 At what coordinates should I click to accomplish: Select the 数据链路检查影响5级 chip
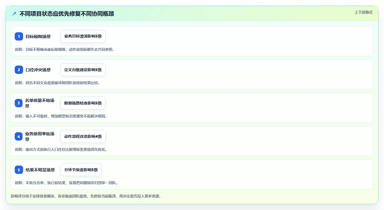[x=83, y=103]
